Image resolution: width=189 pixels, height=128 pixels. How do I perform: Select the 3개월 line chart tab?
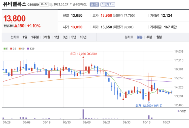(46, 37)
